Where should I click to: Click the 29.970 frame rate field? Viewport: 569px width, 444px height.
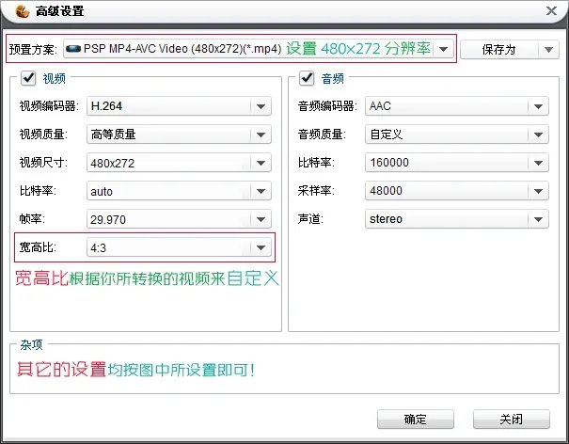(179, 219)
